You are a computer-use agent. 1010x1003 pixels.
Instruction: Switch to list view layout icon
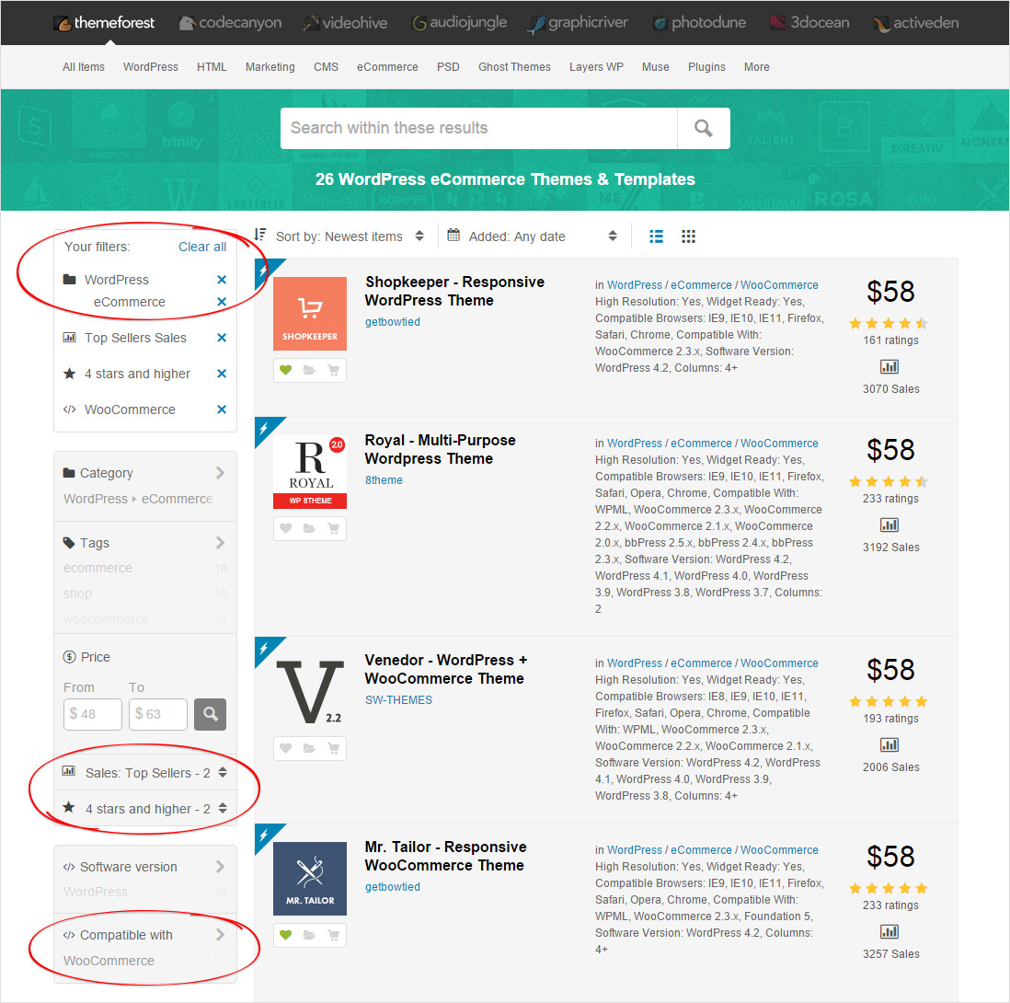pyautogui.click(x=656, y=236)
